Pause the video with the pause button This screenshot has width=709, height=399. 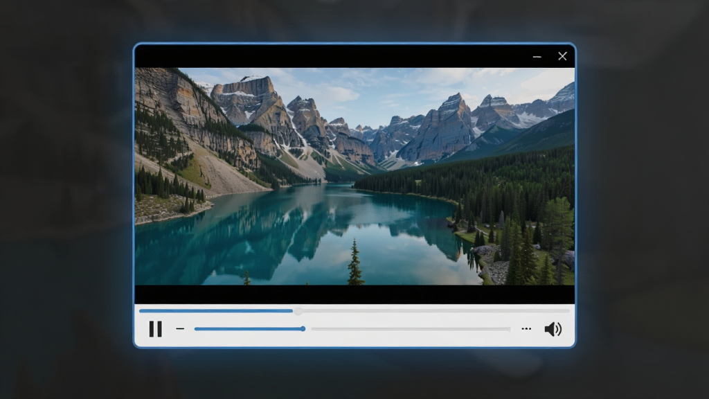156,329
